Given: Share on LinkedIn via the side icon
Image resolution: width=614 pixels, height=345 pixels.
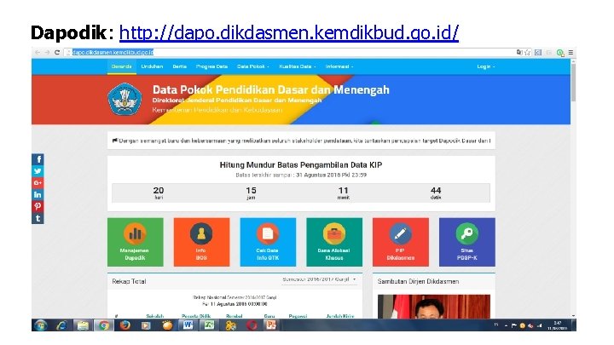Looking at the screenshot, I should coord(38,195).
